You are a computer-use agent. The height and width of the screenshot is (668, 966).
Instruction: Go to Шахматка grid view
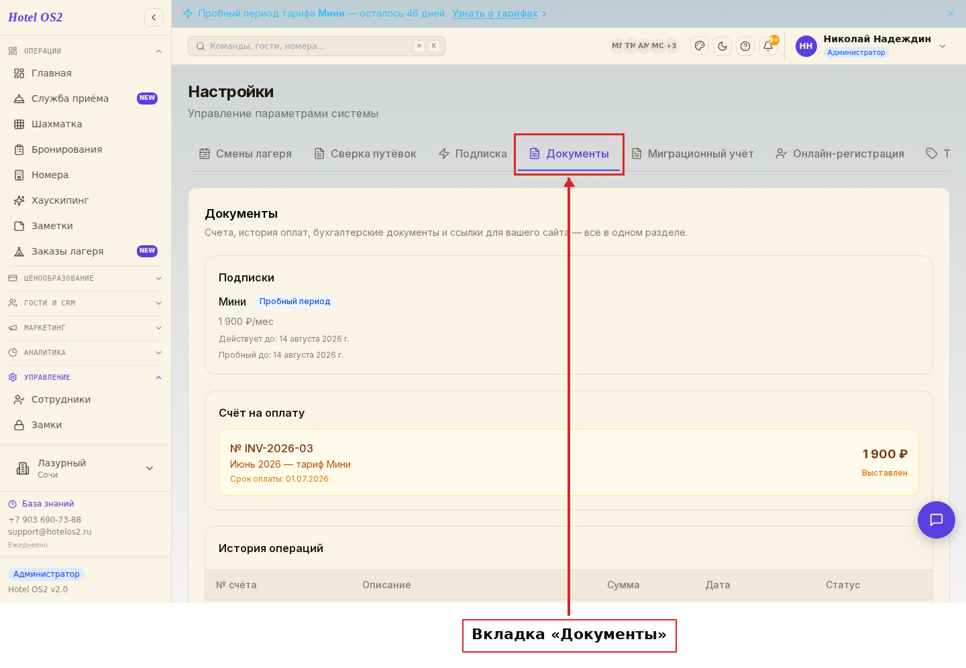85,124
